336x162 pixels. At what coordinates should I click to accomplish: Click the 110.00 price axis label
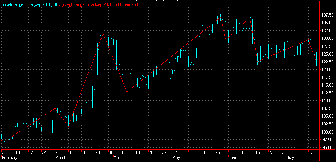click(x=327, y=101)
